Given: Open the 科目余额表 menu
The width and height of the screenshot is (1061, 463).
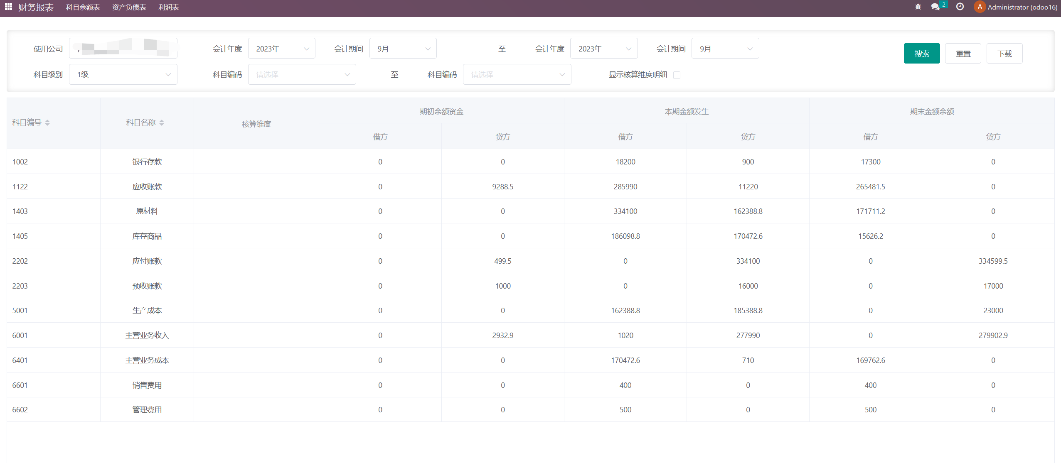Looking at the screenshot, I should click(x=83, y=7).
